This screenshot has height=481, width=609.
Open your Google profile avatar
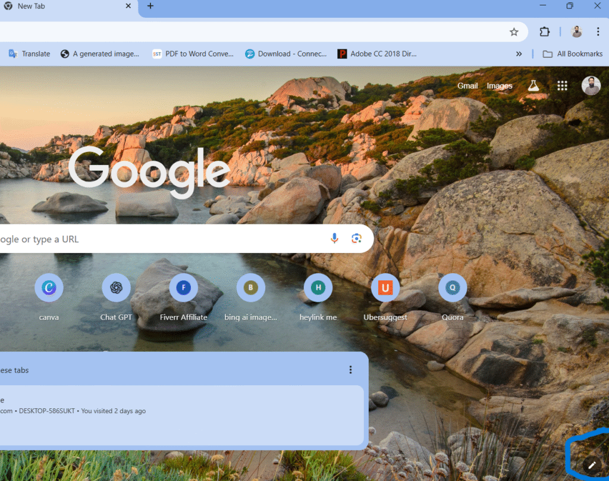point(591,85)
